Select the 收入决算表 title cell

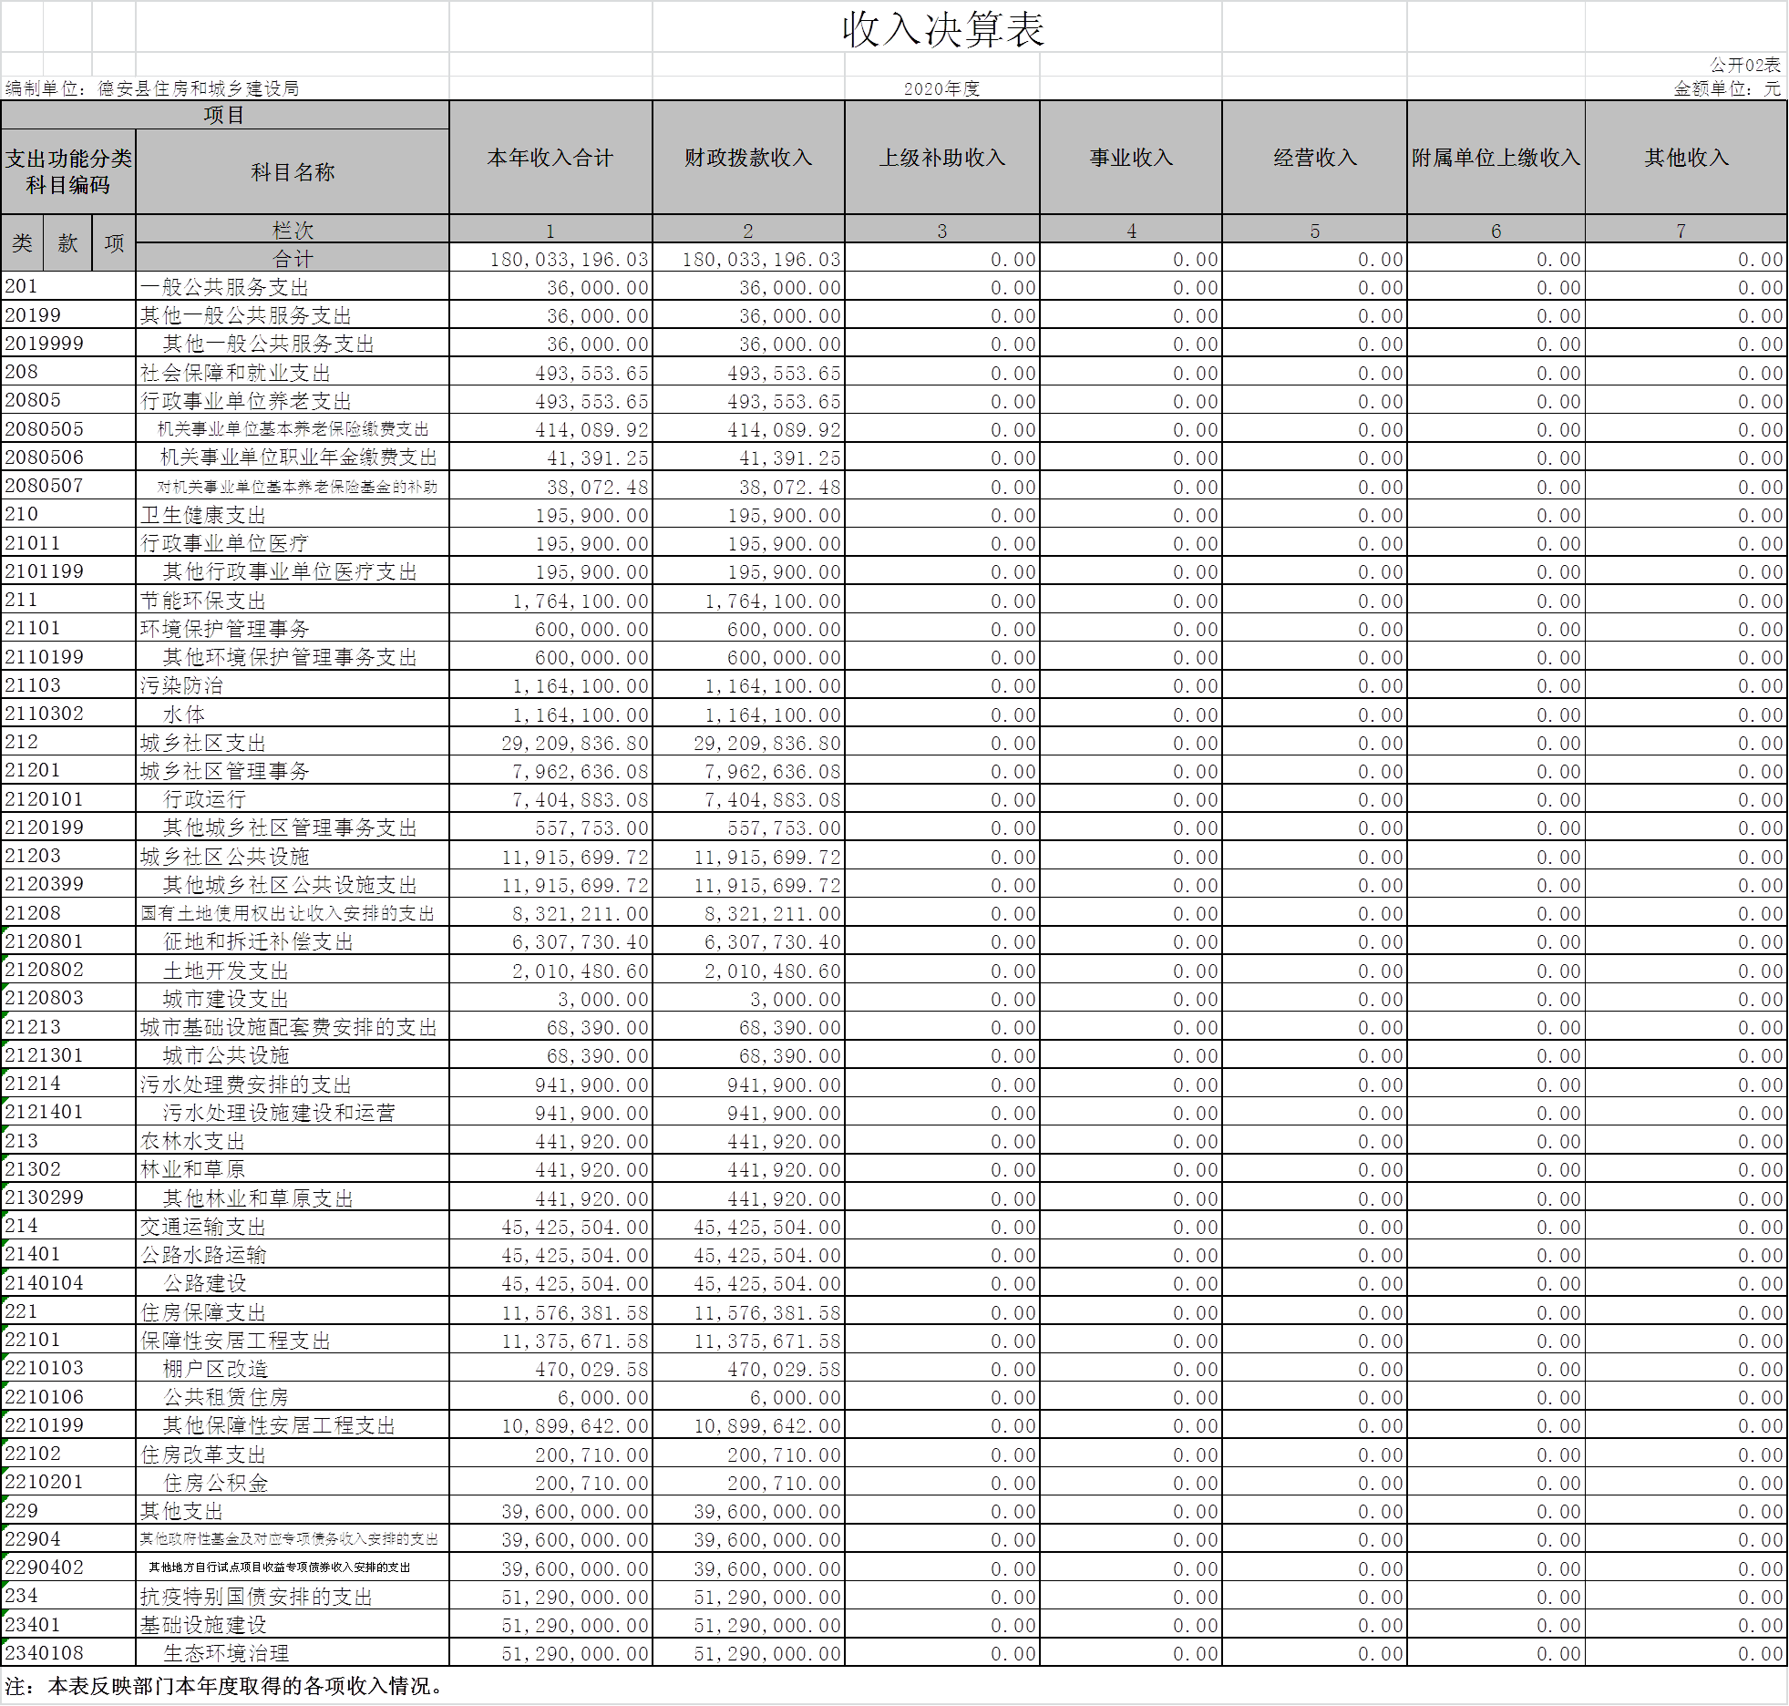[x=941, y=29]
